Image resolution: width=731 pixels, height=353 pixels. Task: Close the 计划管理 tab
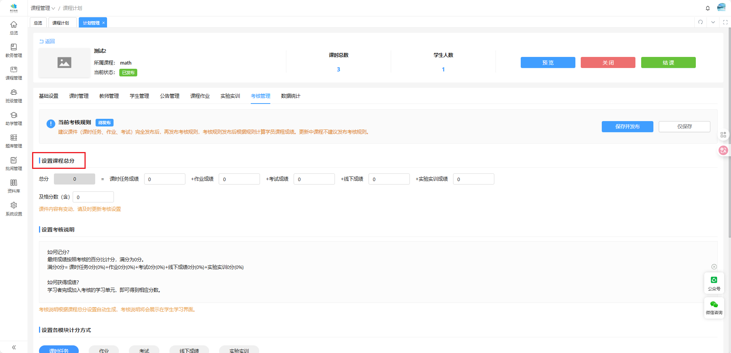103,23
